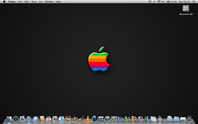The height and width of the screenshot is (124, 198).
Task: Open Spaces four-panel grid icon
Action: [101, 119]
